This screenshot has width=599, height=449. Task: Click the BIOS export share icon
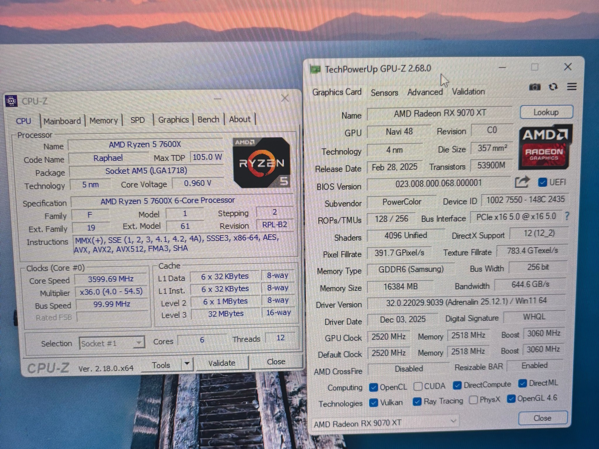click(x=522, y=182)
